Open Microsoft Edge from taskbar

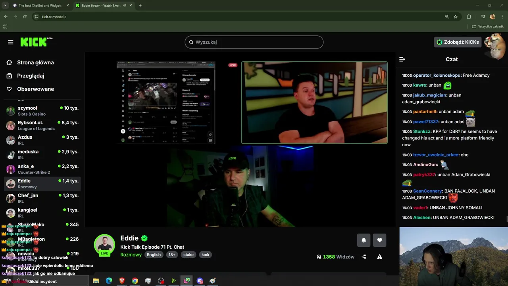point(109,281)
